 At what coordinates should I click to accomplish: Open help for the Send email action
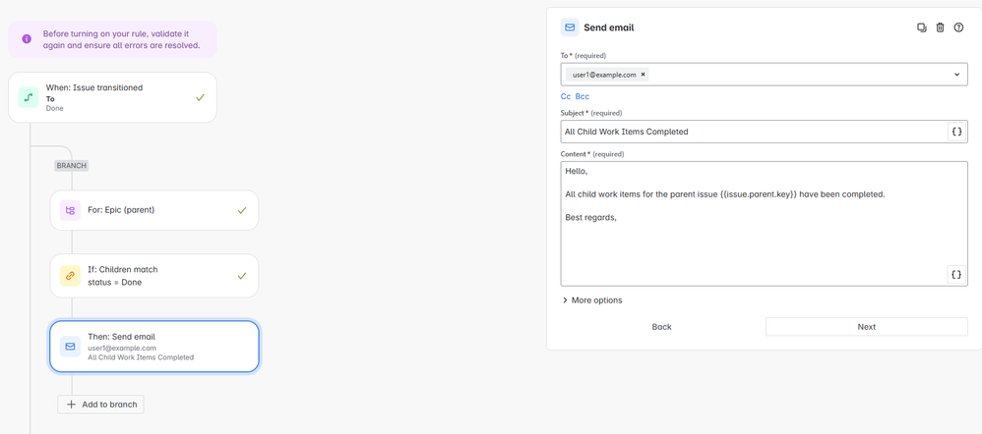(958, 27)
